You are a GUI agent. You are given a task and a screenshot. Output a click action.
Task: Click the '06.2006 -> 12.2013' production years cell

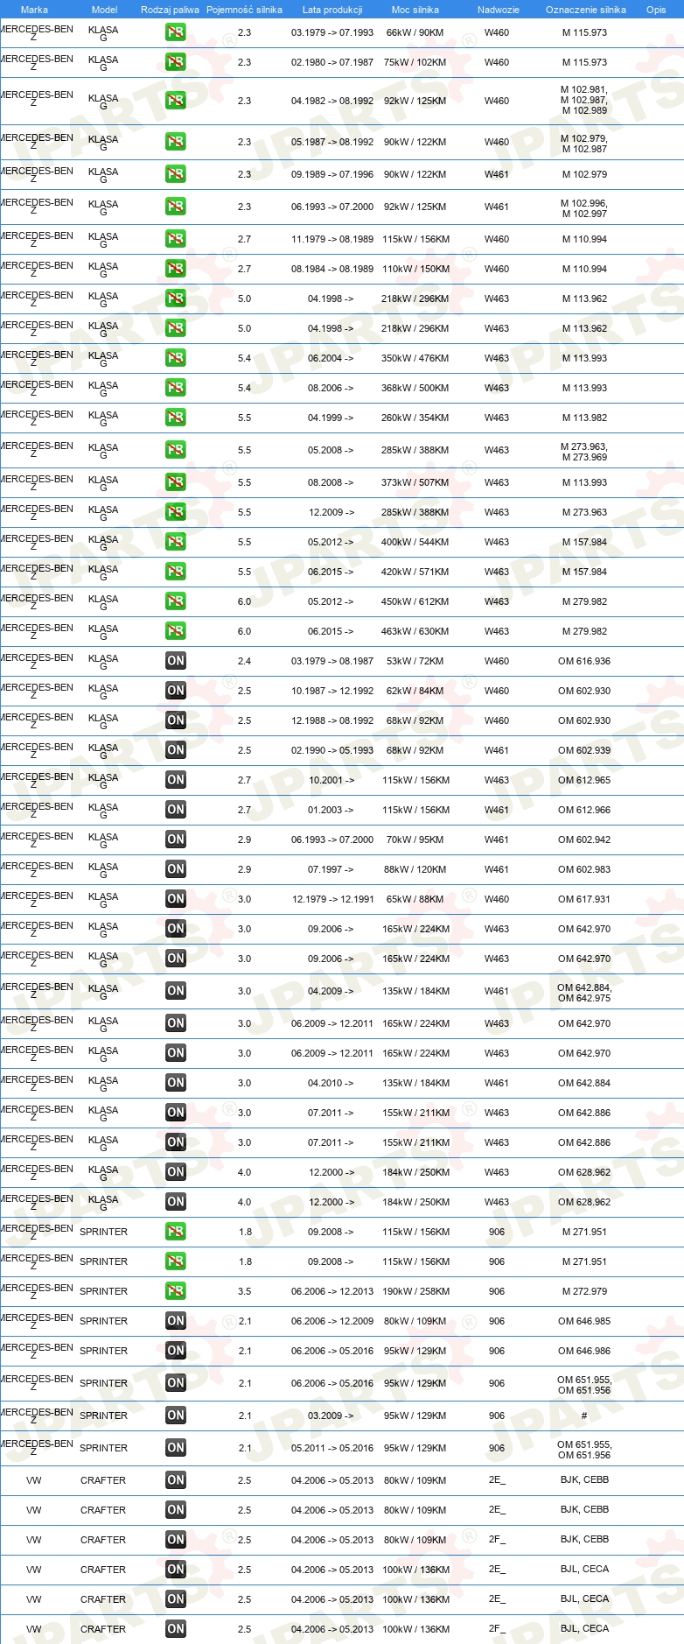pyautogui.click(x=332, y=1291)
